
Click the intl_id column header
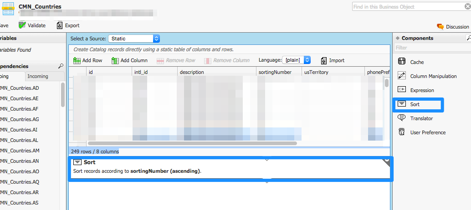tap(154, 72)
